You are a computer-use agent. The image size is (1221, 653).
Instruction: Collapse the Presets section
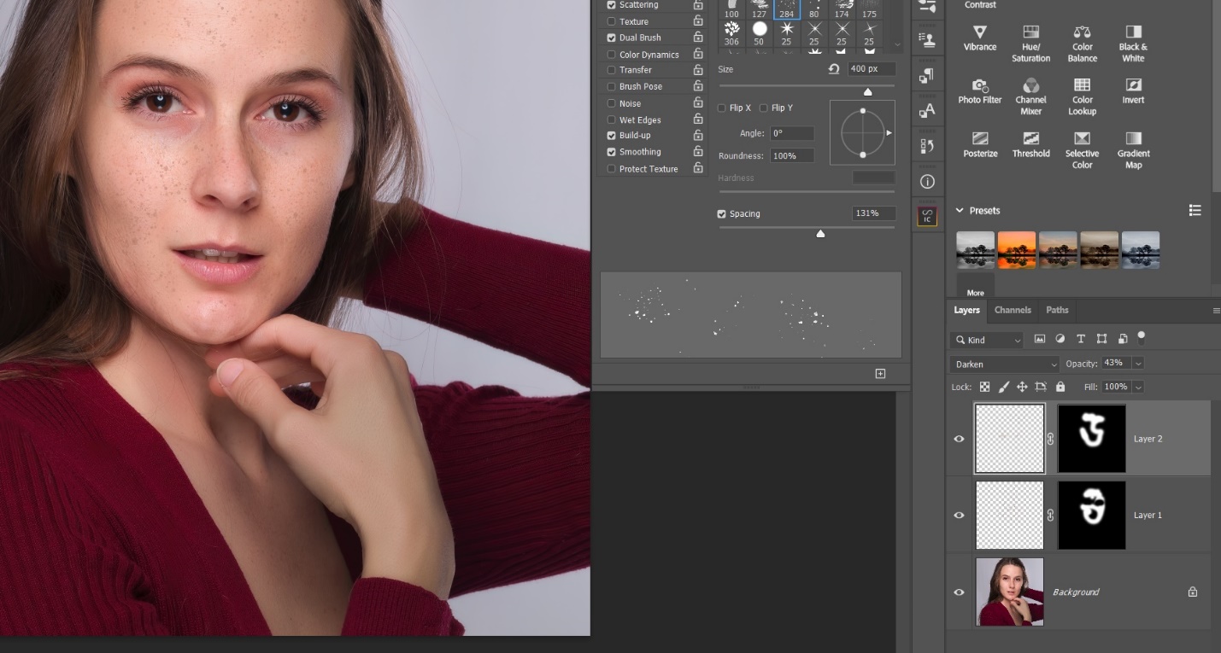click(960, 211)
